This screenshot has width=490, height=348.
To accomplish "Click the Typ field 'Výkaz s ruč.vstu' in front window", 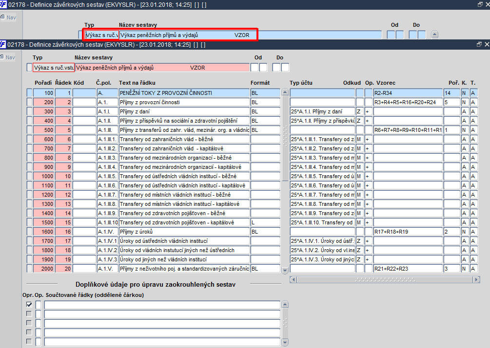I will [54, 67].
